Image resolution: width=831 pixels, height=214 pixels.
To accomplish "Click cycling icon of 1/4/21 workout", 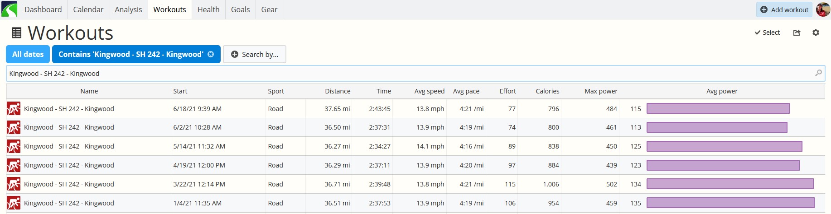I will click(14, 203).
